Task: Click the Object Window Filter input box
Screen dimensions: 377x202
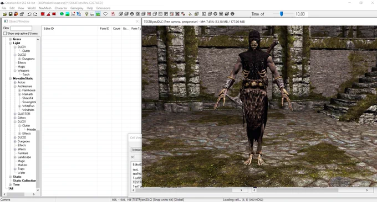Action: tap(21, 28)
